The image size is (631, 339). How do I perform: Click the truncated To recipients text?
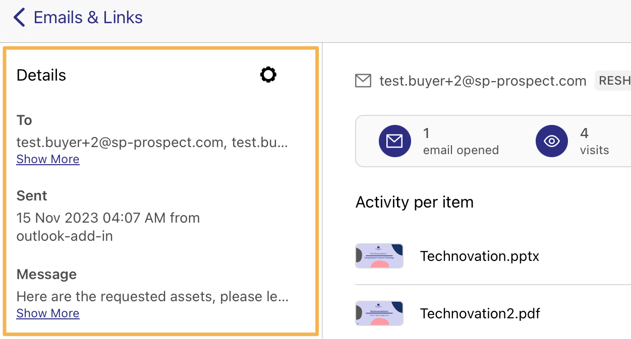[152, 143]
